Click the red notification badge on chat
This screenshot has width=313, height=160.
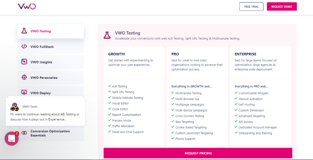point(17,133)
